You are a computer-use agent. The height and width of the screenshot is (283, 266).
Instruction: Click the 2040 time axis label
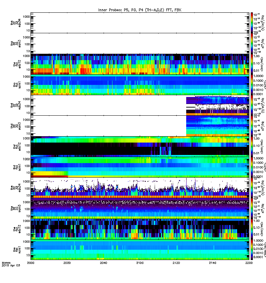(103, 263)
